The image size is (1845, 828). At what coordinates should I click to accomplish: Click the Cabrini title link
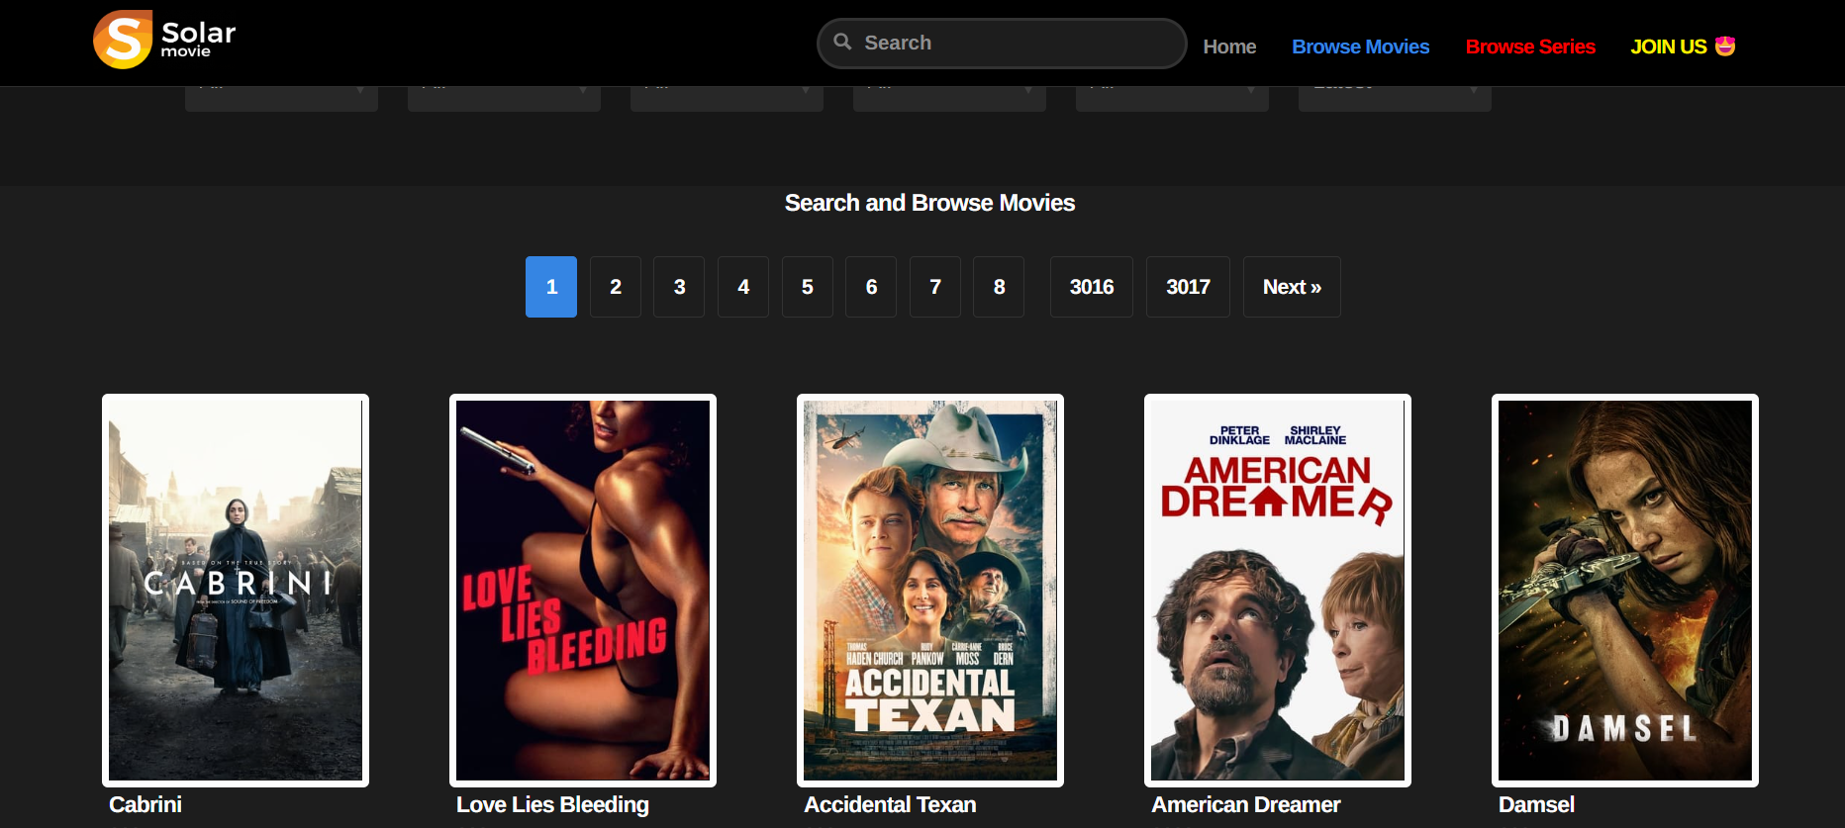pyautogui.click(x=146, y=804)
